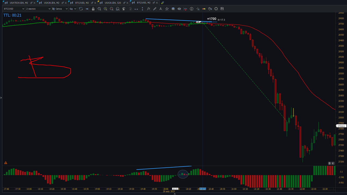Open the paint bucket theme icon
The image size is (347, 195).
[210, 9]
